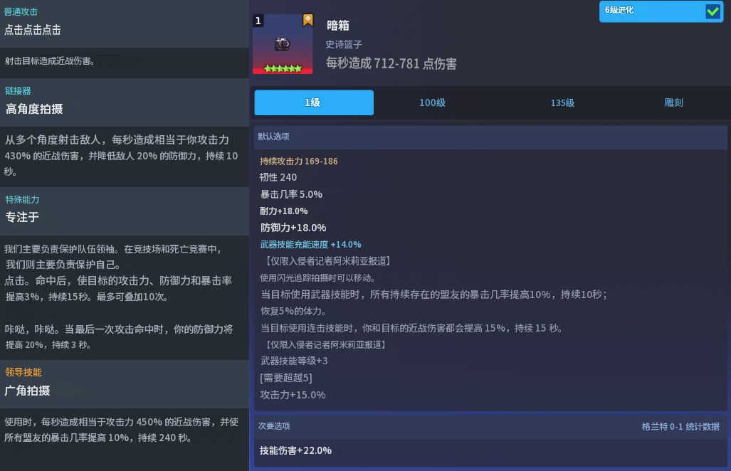The height and width of the screenshot is (471, 731).
Task: Click the green star rating on thumbnail
Action: pyautogui.click(x=283, y=68)
